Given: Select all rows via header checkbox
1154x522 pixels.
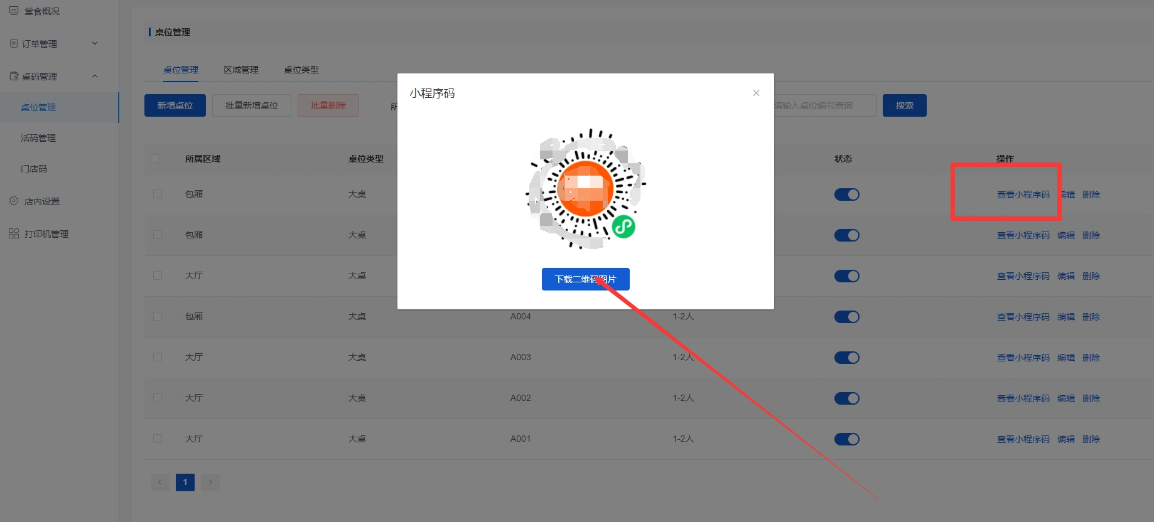Looking at the screenshot, I should click(x=155, y=159).
